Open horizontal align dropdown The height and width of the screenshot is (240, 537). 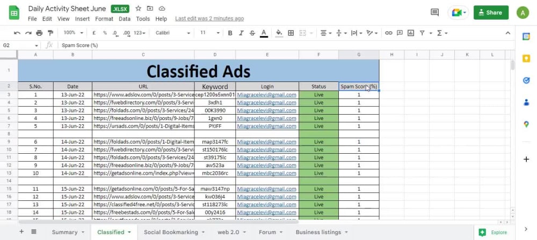pos(326,33)
